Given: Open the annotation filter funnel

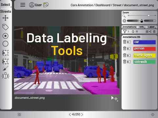Looking at the screenshot, I should tap(125, 32).
